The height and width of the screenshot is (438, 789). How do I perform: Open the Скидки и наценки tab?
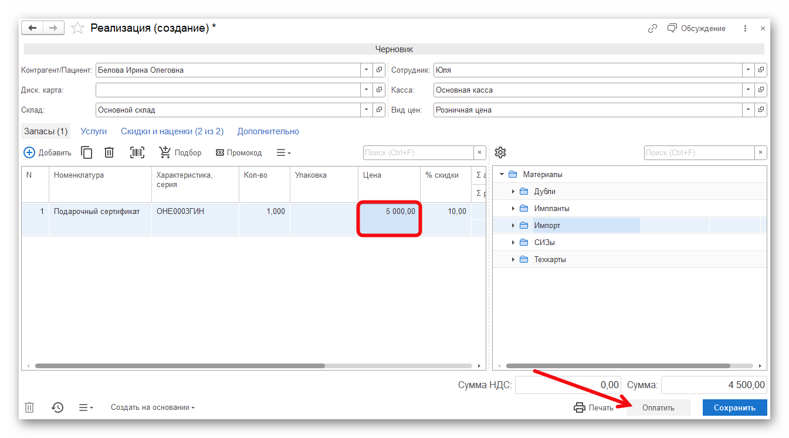click(x=172, y=131)
